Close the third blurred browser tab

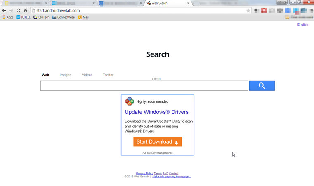[141, 3]
